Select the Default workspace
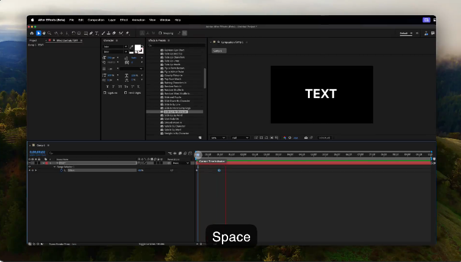Viewport: 461px width, 262px height. click(x=404, y=33)
